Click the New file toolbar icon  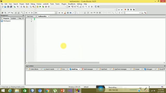coord(2,7)
